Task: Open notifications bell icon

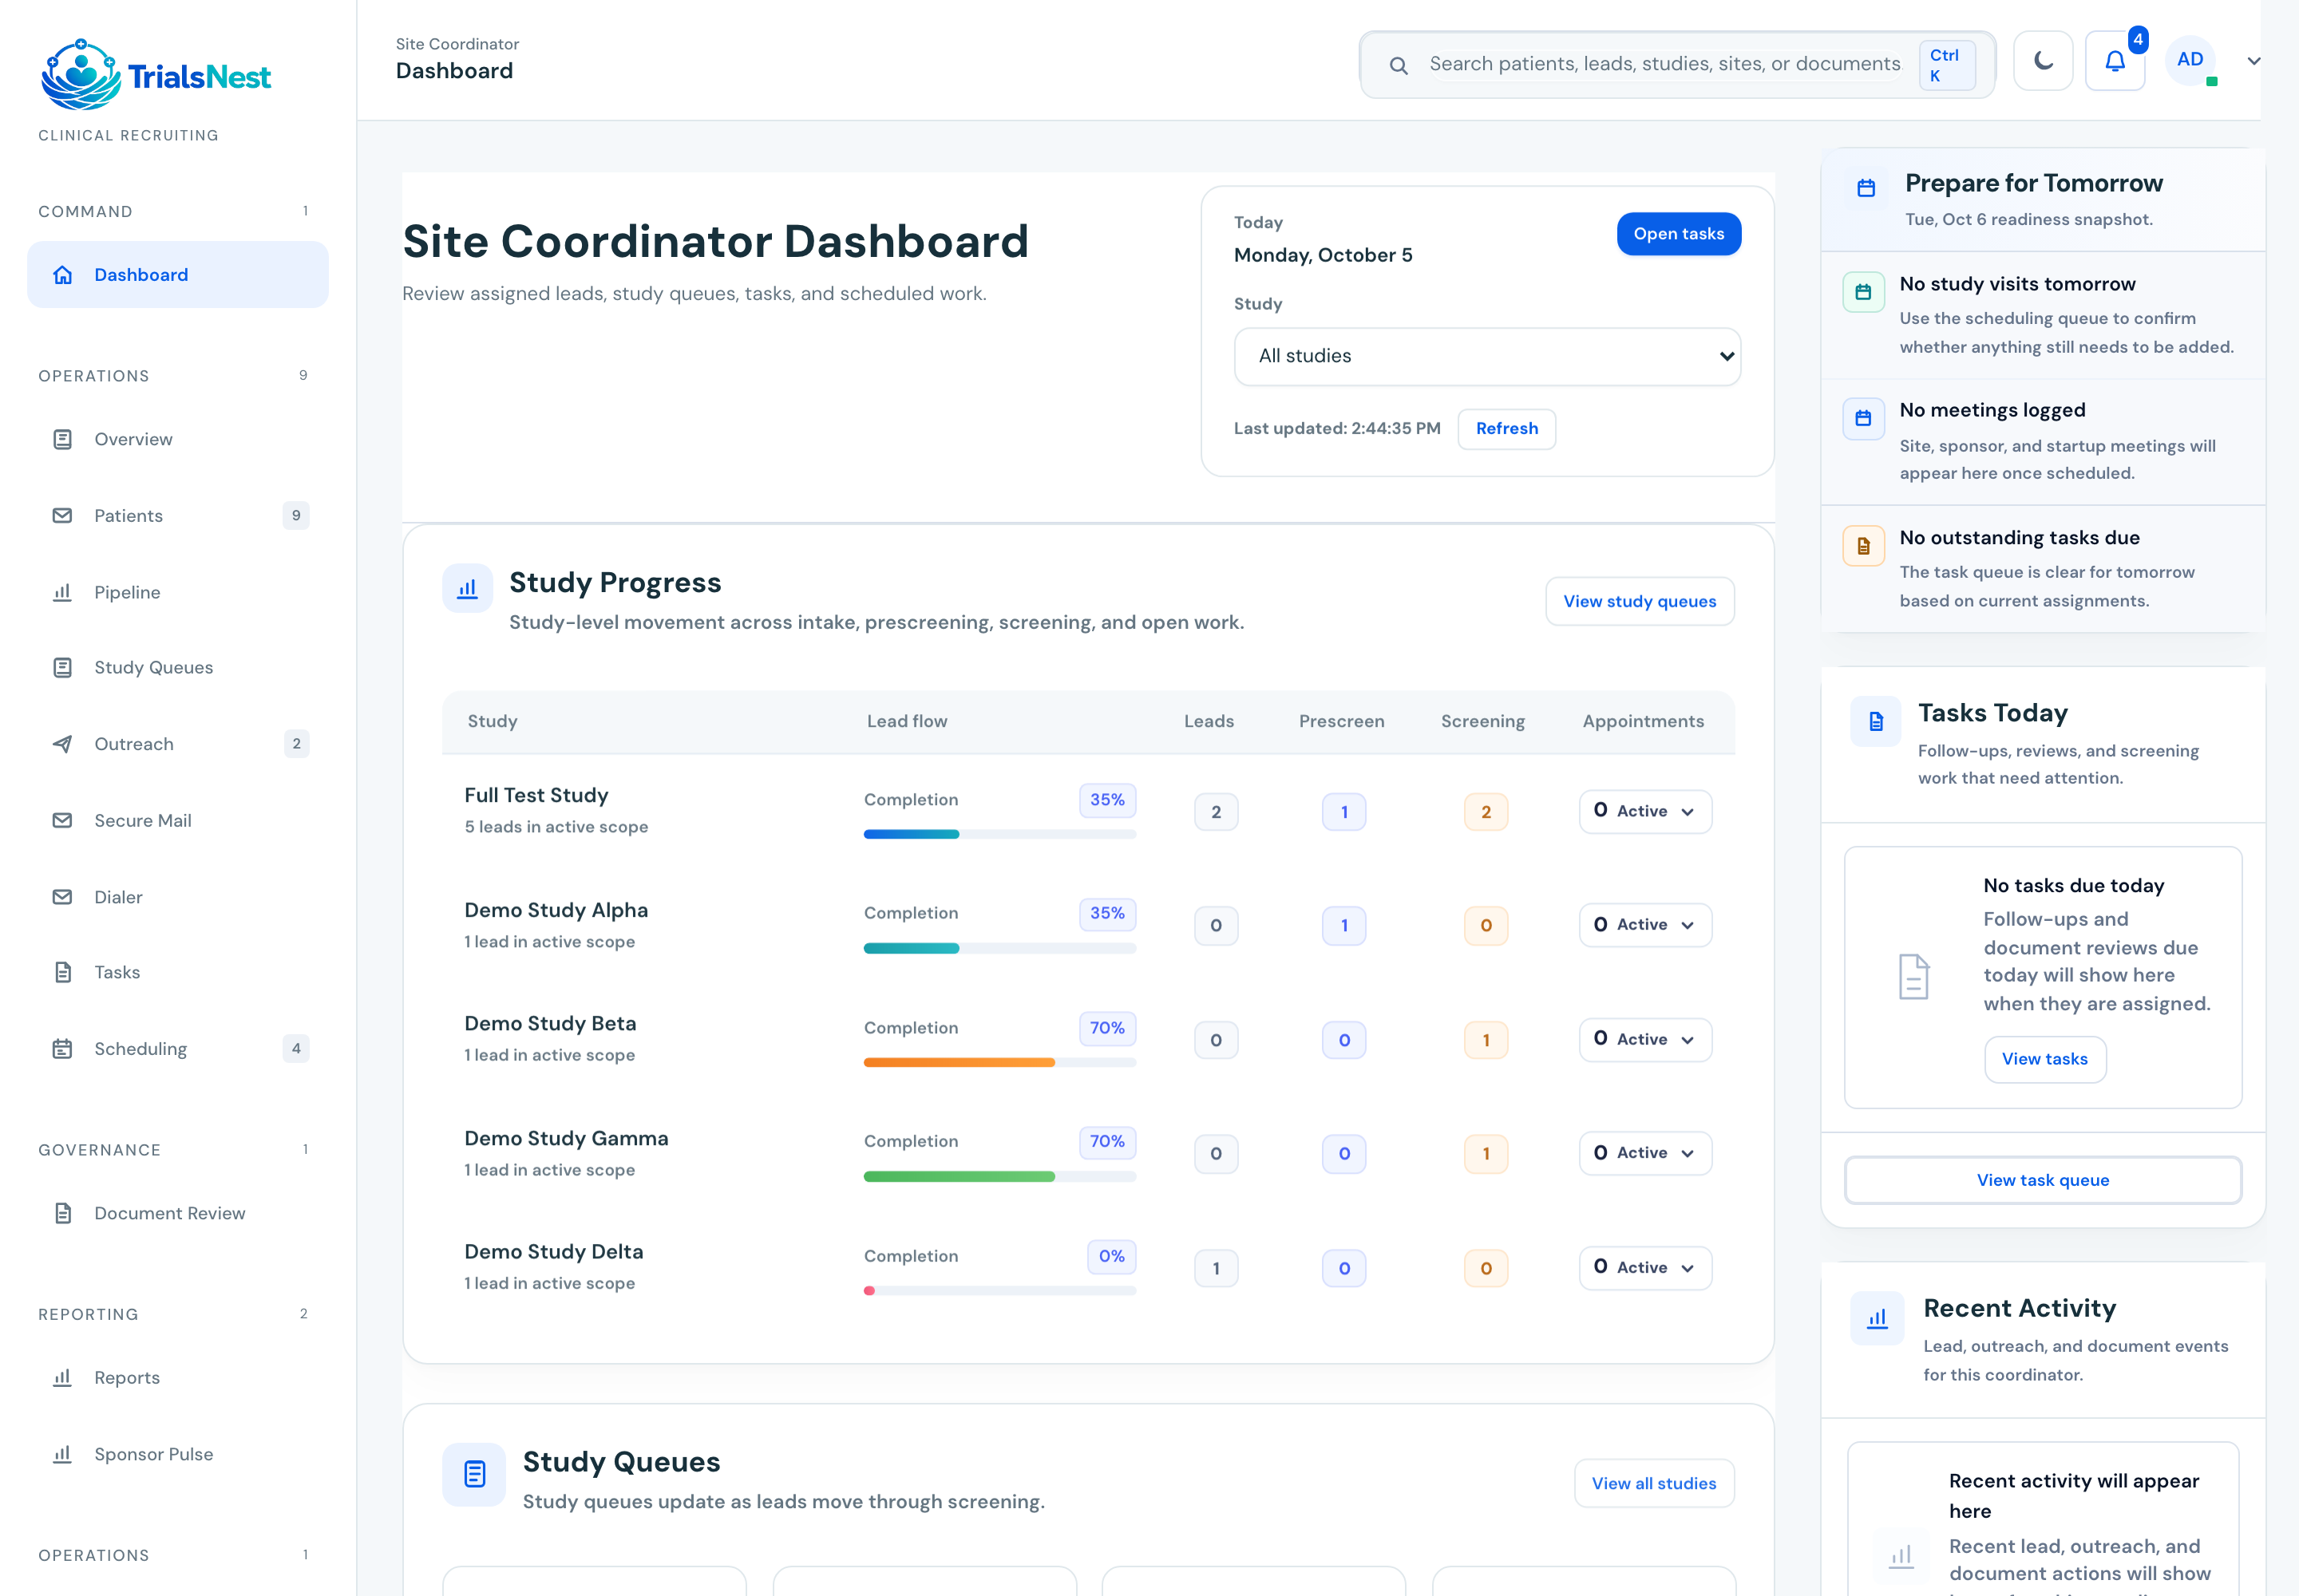Action: point(2114,61)
